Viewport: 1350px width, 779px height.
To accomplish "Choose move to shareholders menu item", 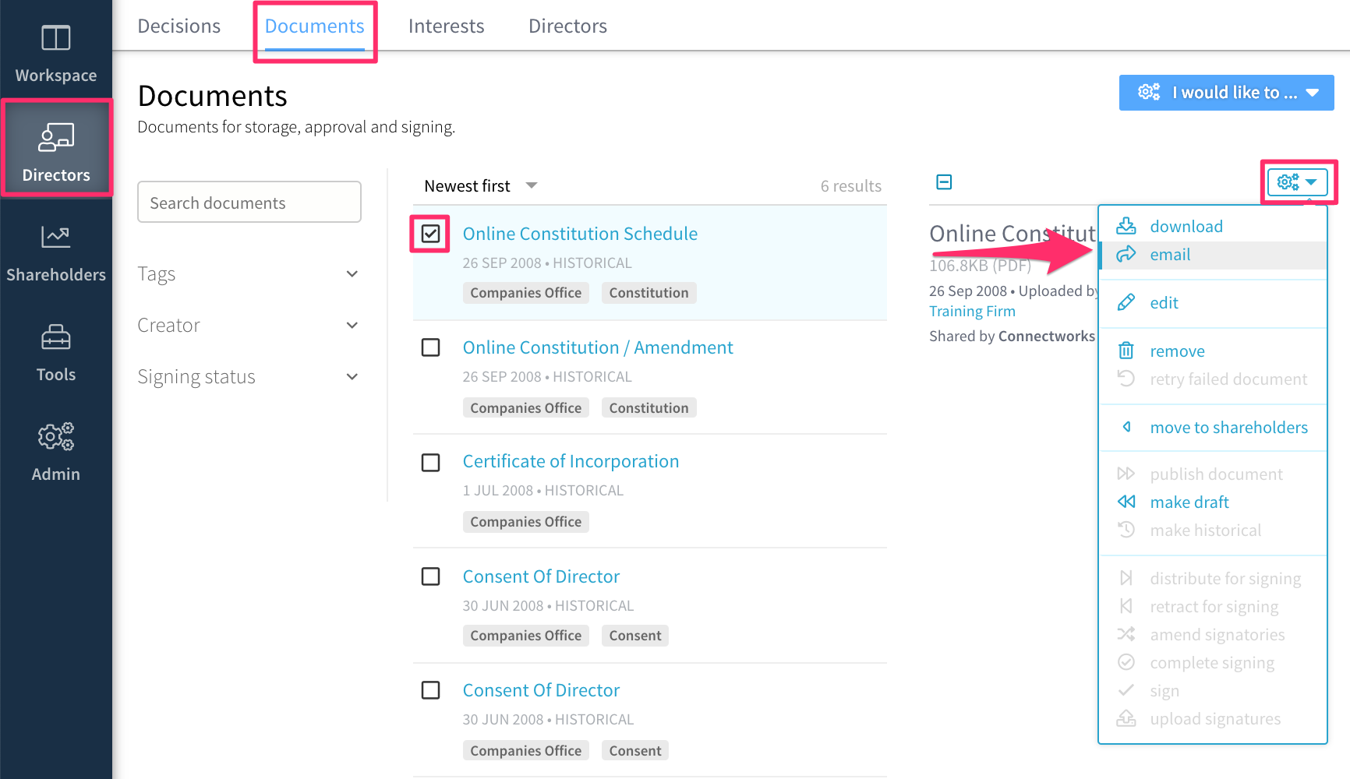I will click(1212, 427).
